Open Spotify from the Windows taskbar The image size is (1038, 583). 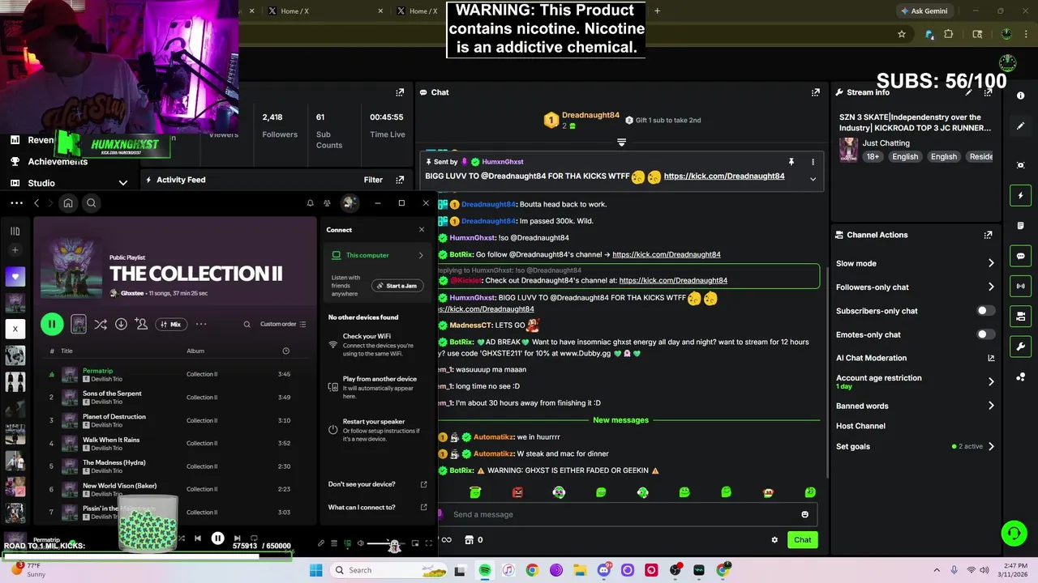pos(485,570)
